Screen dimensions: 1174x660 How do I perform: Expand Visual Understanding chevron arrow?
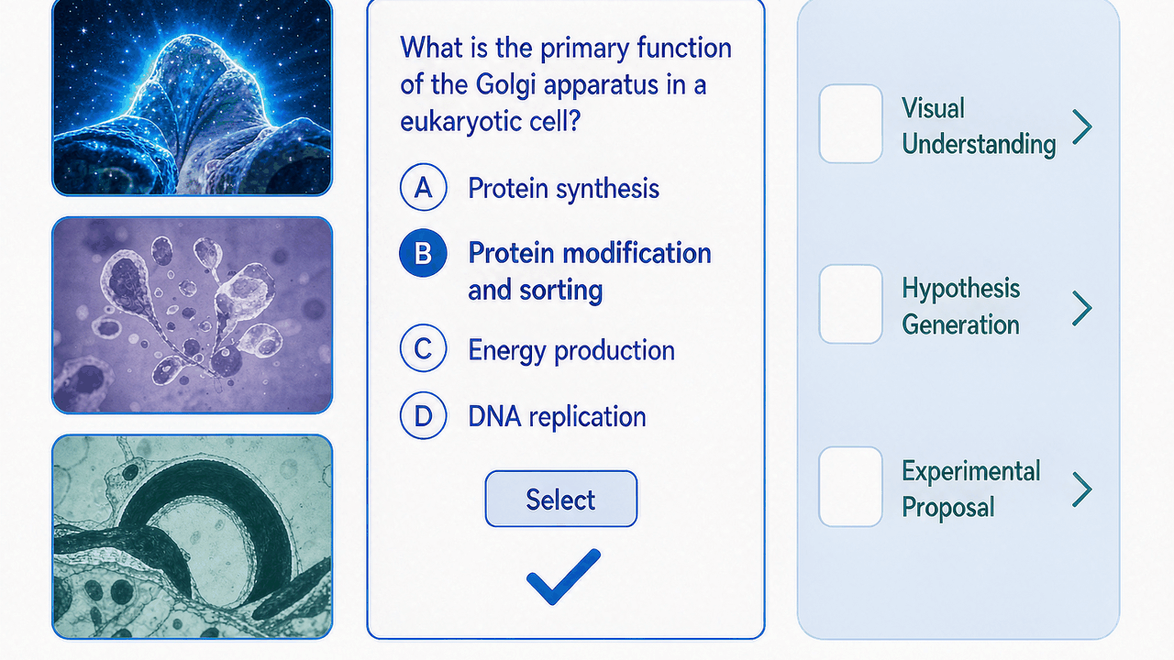pos(1082,126)
